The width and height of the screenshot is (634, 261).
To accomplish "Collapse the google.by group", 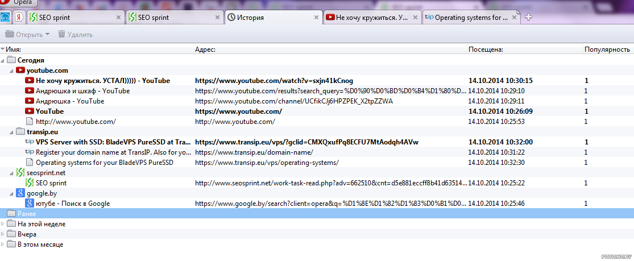I will (x=12, y=194).
